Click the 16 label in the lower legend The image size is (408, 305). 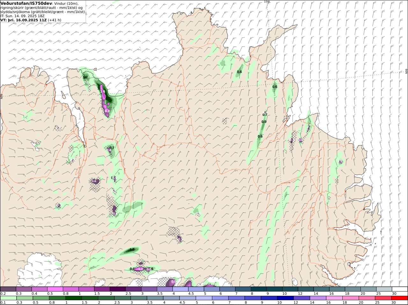pos(328,303)
